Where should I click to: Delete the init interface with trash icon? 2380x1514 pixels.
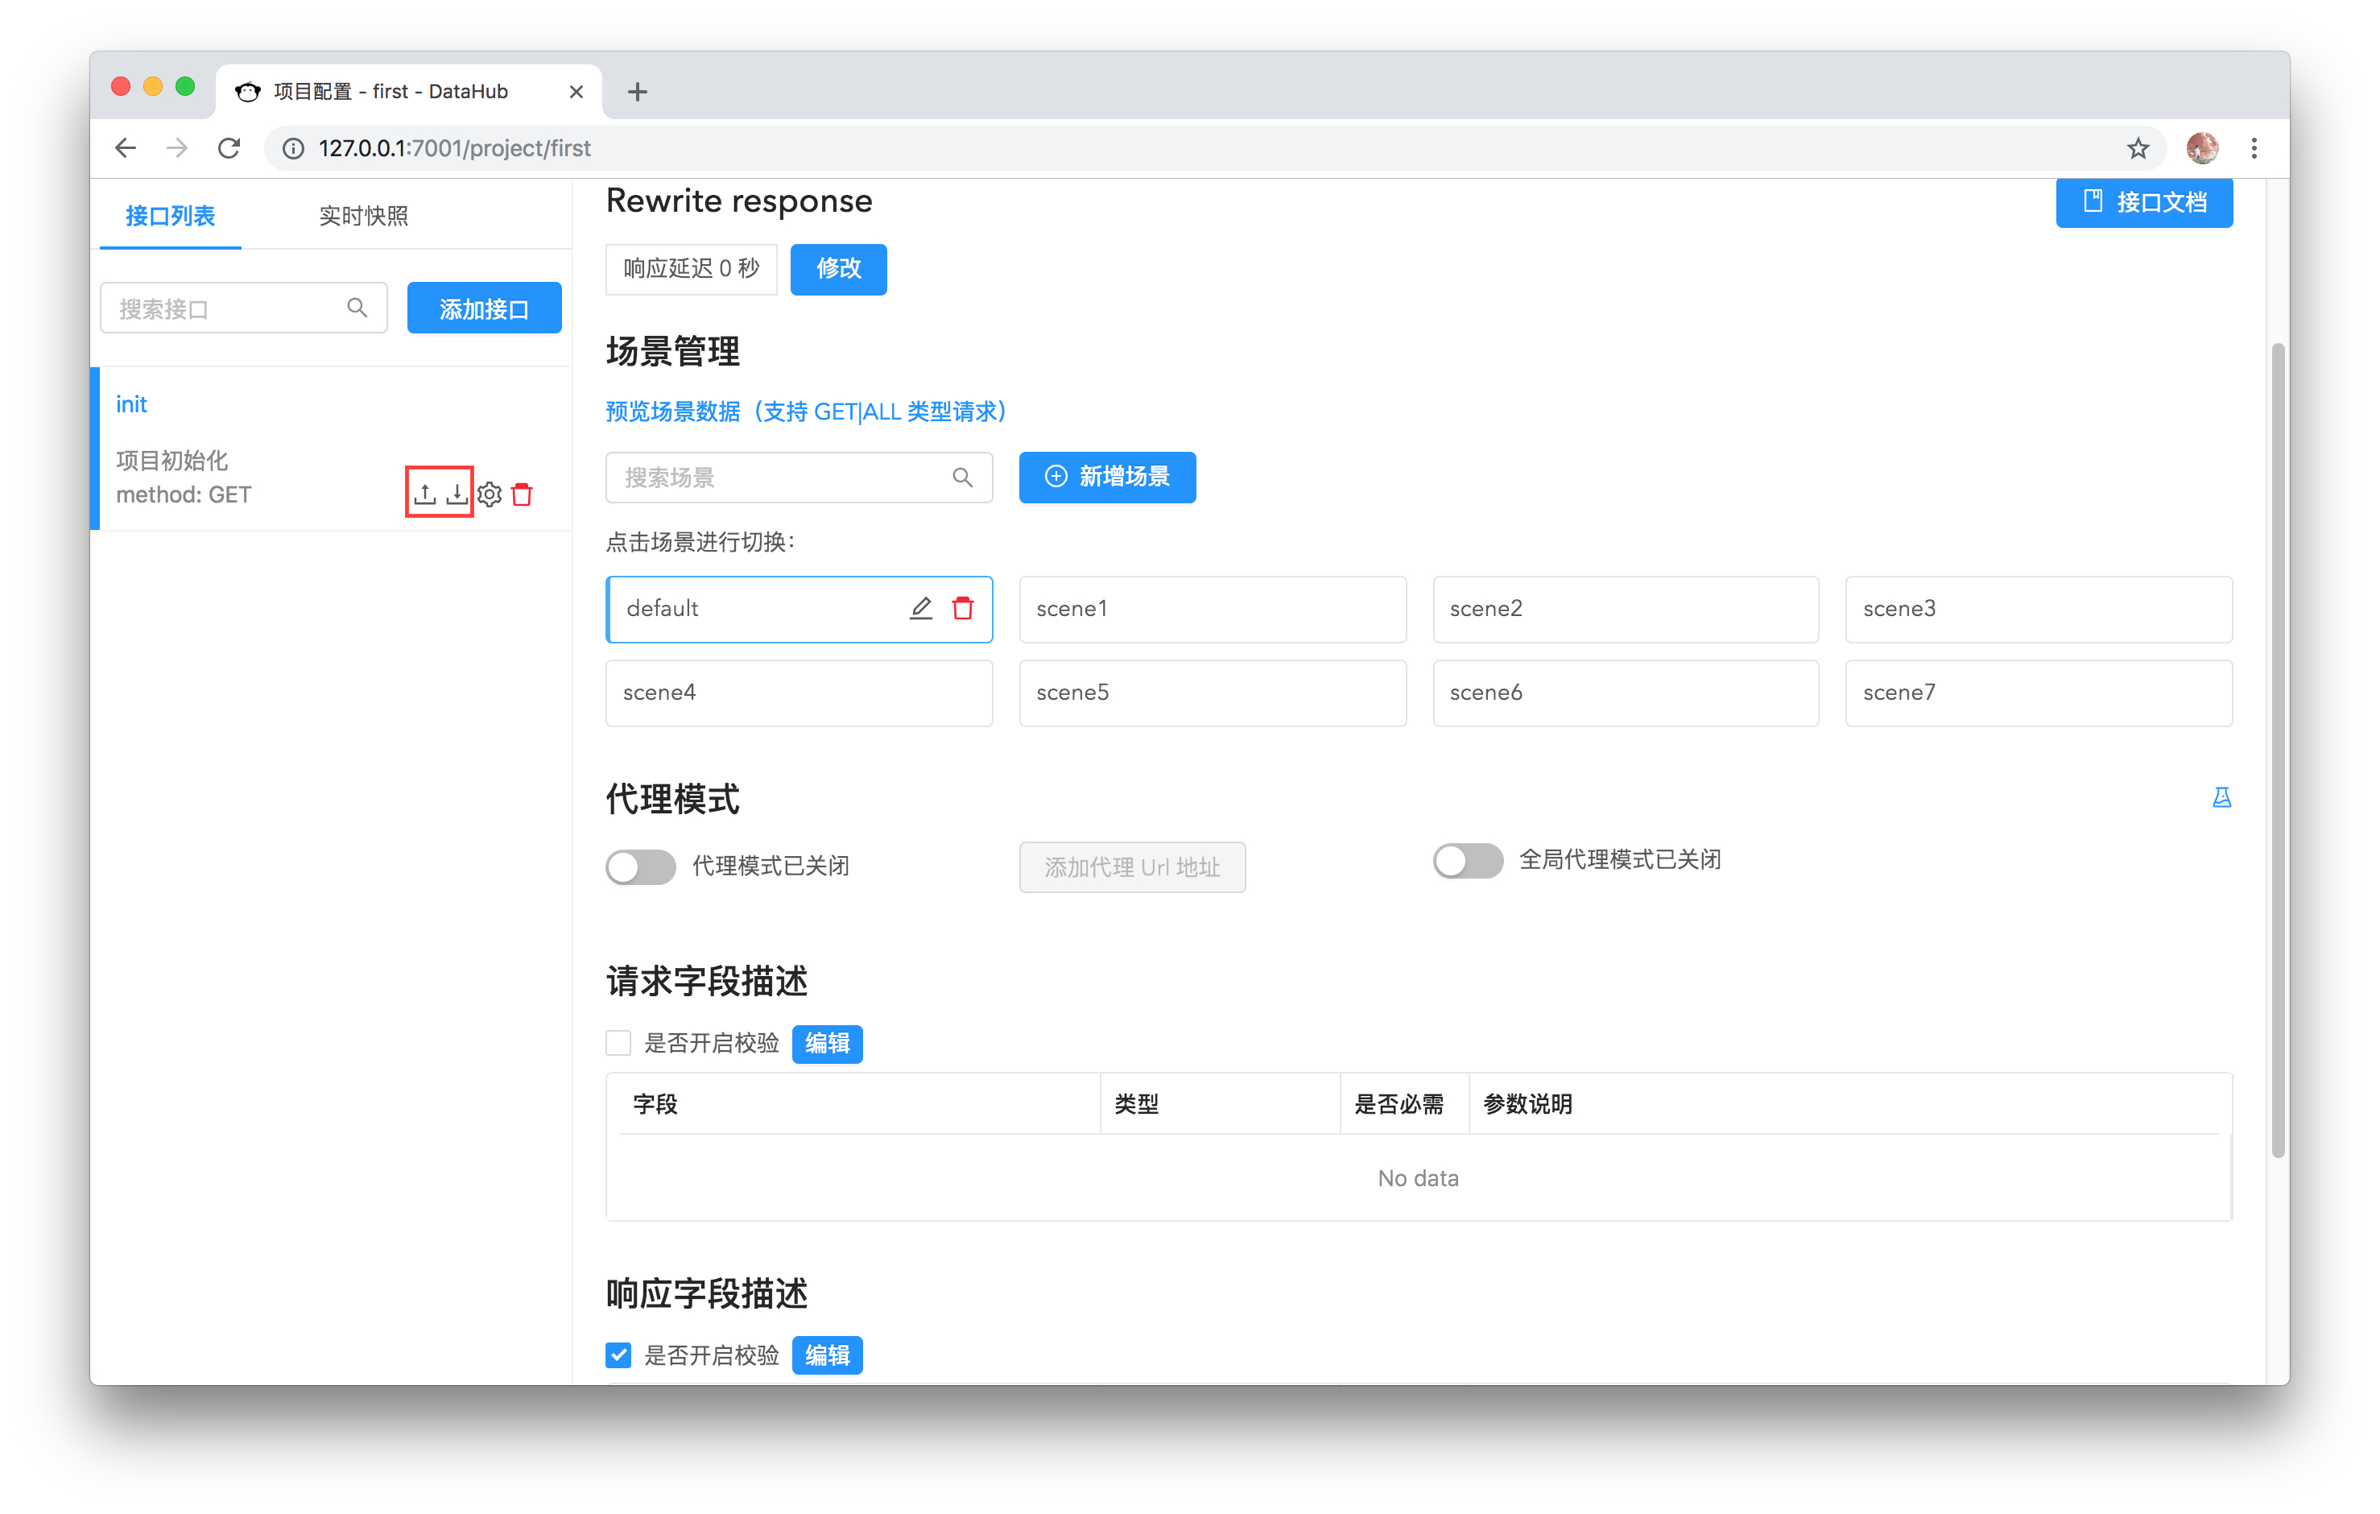[x=523, y=494]
